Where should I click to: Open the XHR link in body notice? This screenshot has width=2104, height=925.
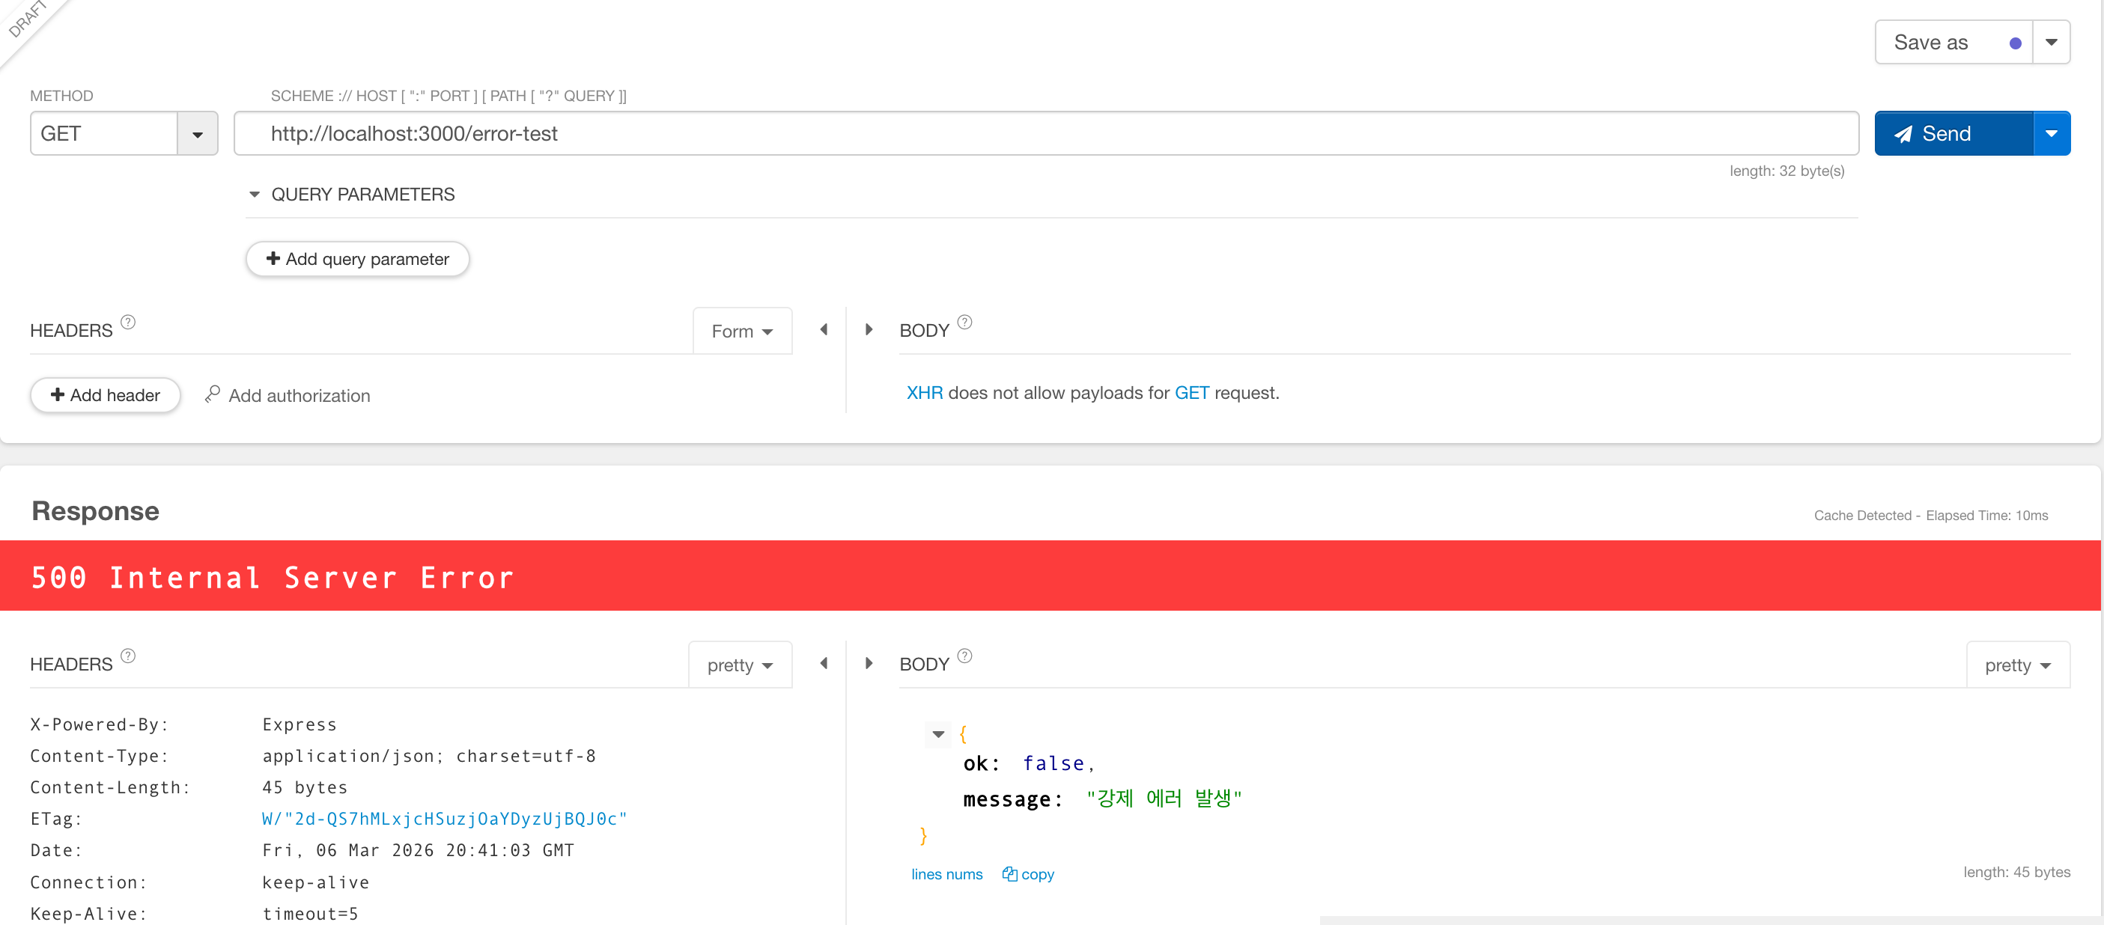[x=924, y=393]
